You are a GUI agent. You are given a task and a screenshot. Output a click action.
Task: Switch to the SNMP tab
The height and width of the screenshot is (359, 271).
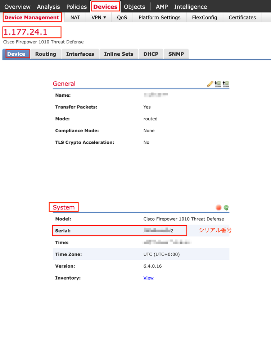pyautogui.click(x=176, y=54)
